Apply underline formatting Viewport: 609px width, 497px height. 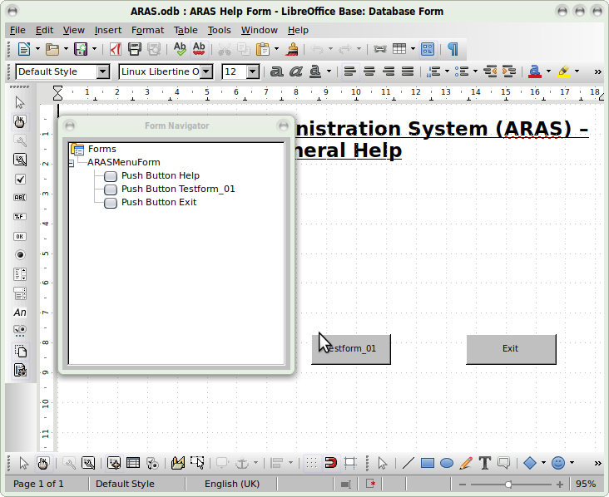click(x=315, y=71)
